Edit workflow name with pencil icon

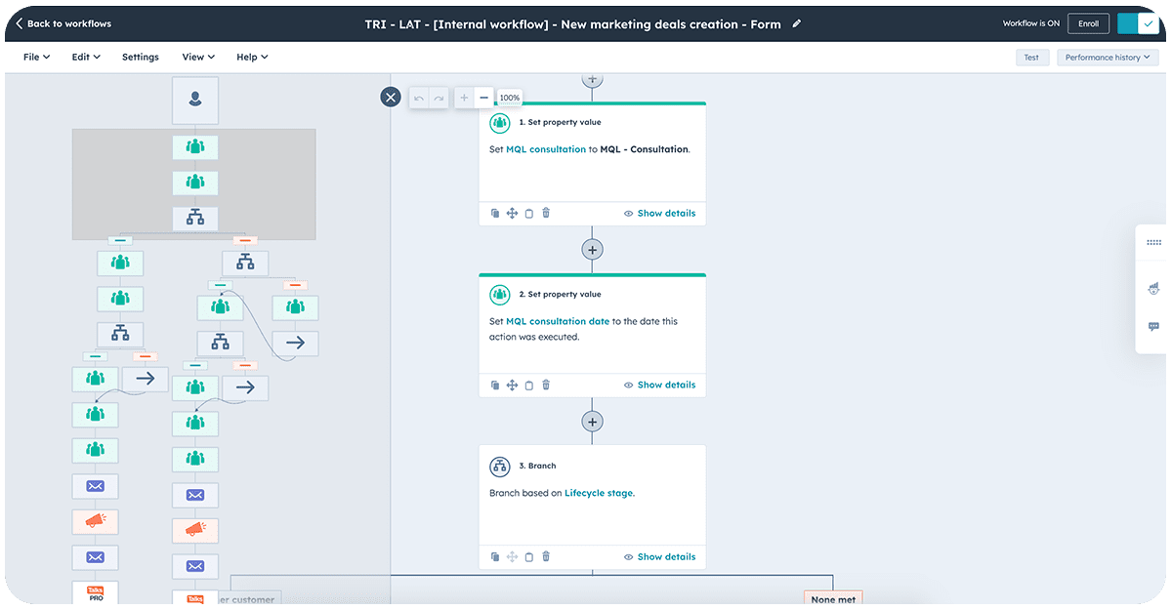[x=797, y=23]
